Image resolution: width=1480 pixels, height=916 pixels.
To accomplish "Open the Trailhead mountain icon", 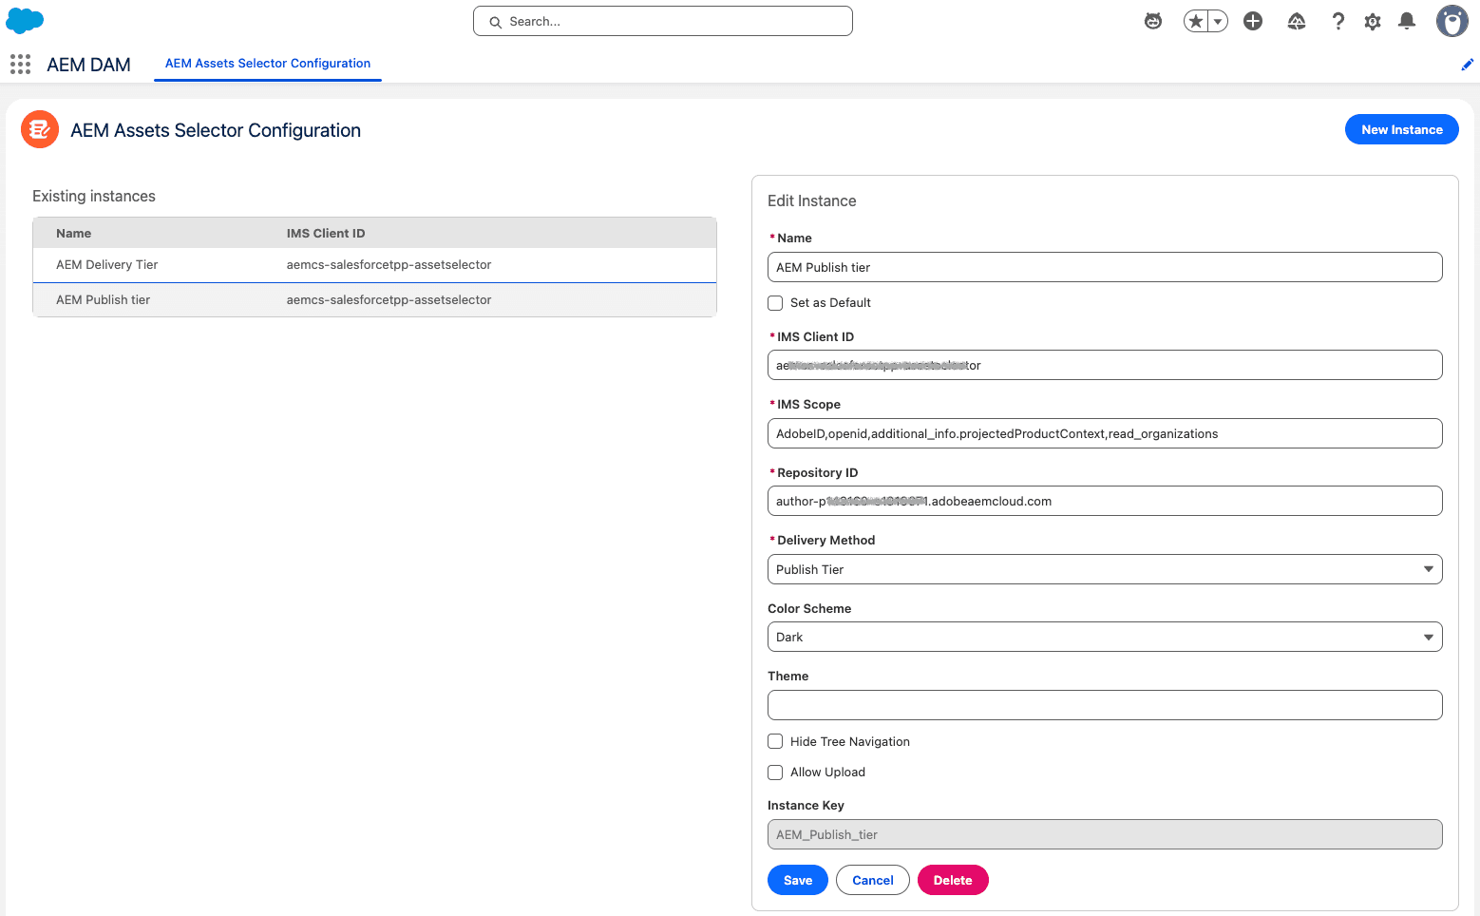I will [1297, 21].
